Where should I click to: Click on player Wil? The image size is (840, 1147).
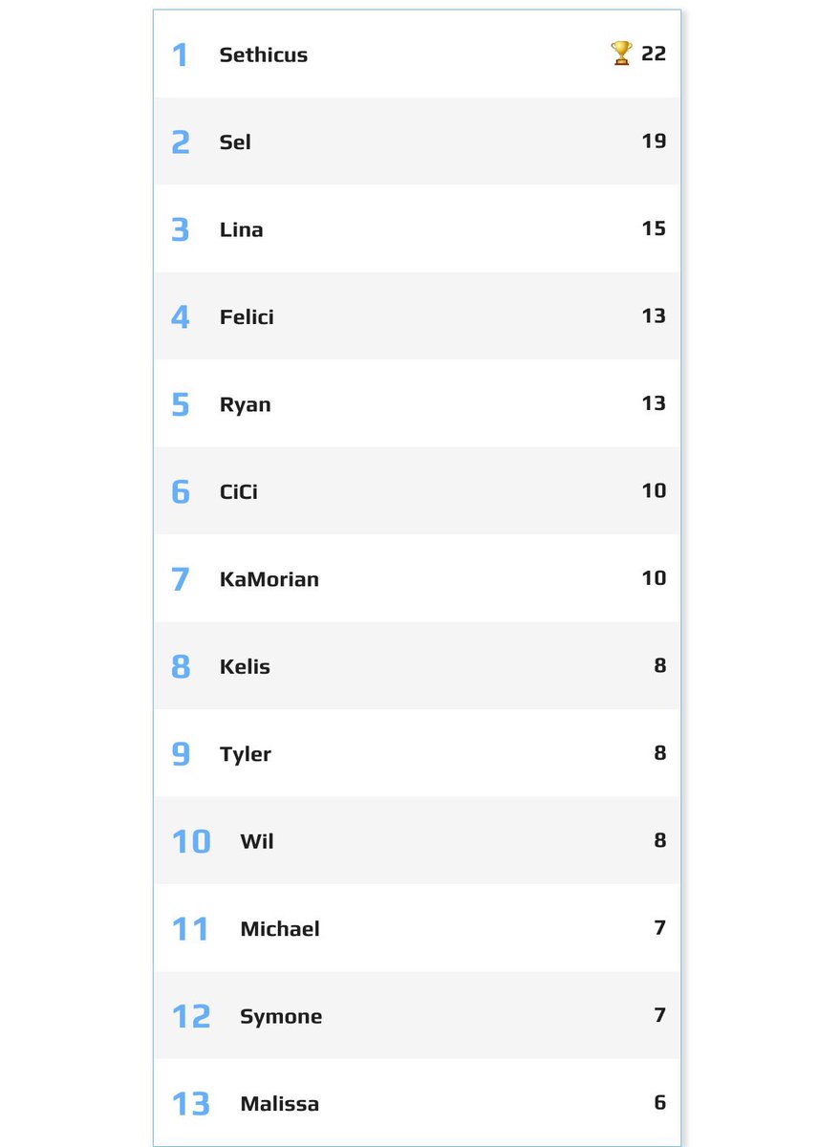(x=257, y=841)
